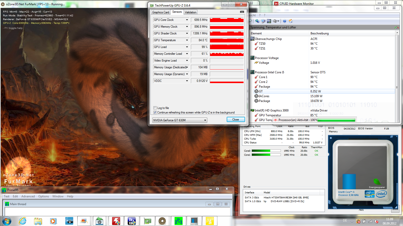The height and width of the screenshot is (226, 403).
Task: Switch to the Validation tab in GPU-Z
Action: tap(190, 12)
